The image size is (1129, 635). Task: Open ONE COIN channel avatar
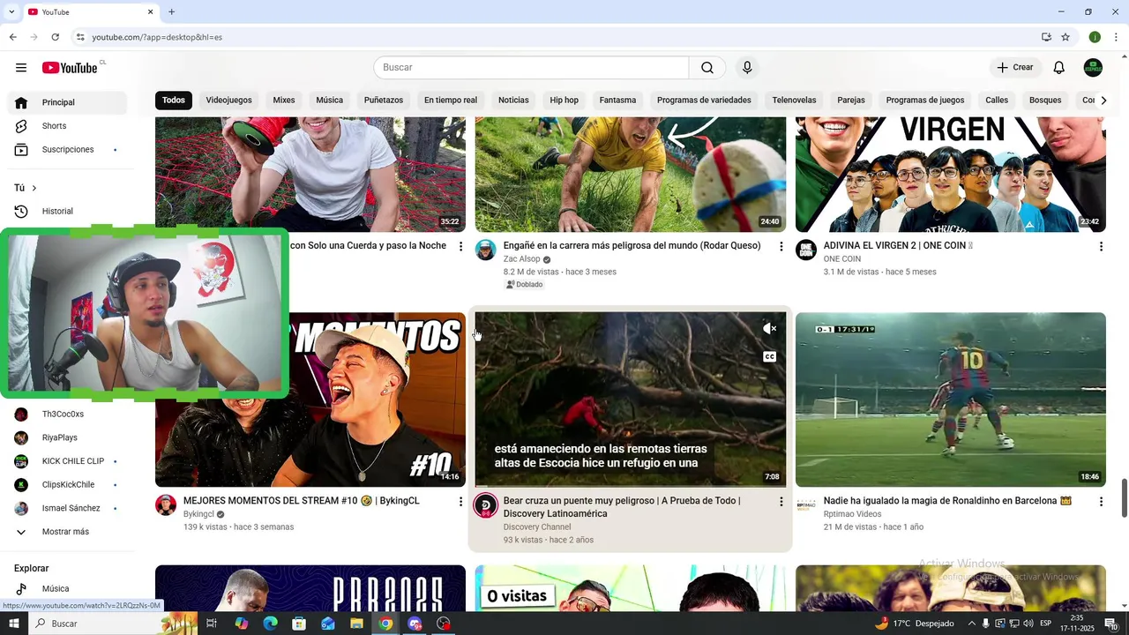(x=806, y=250)
